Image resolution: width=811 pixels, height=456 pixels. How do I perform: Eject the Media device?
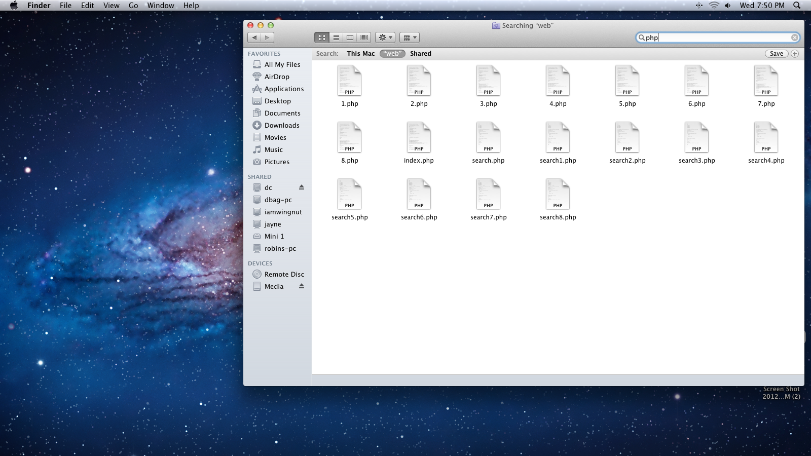coord(302,286)
